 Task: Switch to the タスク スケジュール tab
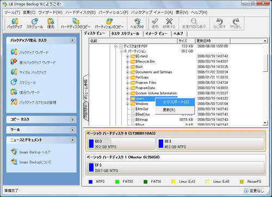coord(125,33)
